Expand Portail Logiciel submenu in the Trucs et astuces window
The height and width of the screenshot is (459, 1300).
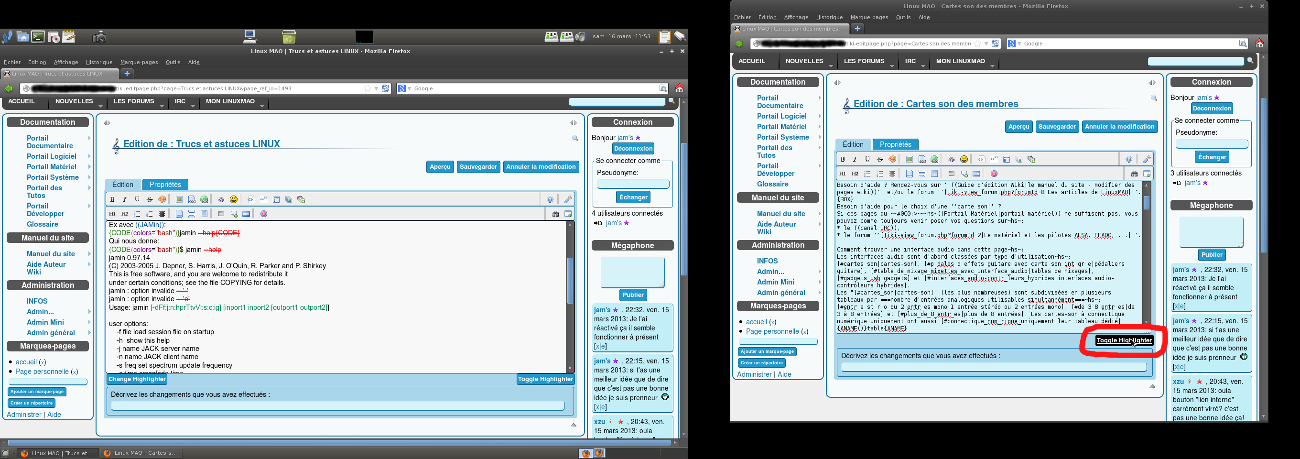89,156
